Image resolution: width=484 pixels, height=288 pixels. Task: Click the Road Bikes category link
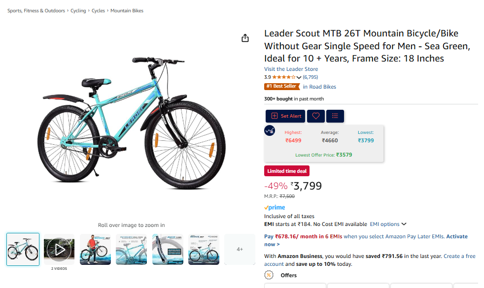coord(322,87)
